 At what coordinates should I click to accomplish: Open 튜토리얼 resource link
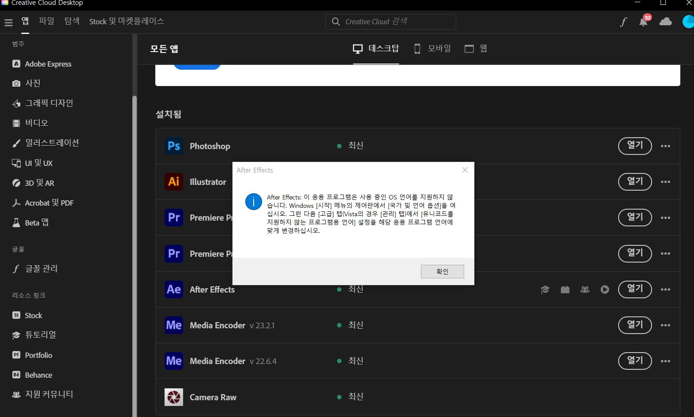[34, 335]
